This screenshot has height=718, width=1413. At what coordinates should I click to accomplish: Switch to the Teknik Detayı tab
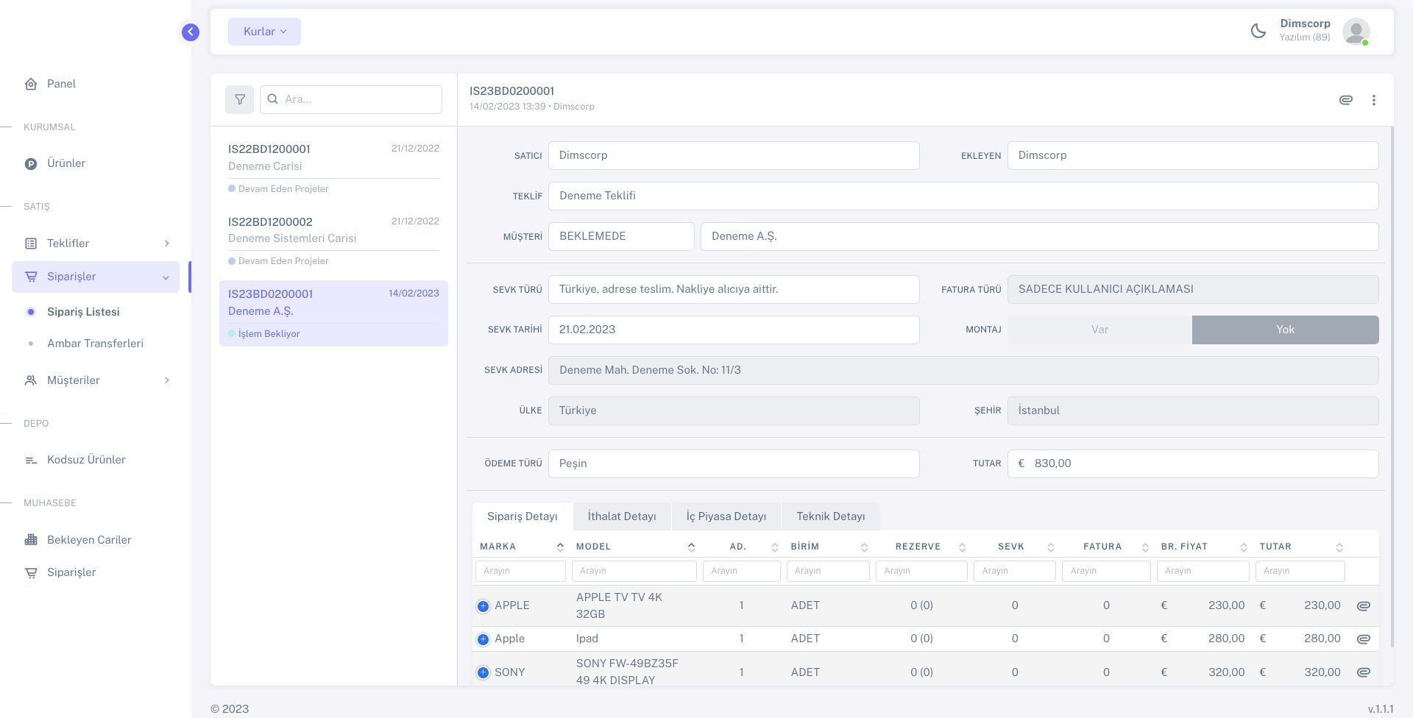click(830, 516)
